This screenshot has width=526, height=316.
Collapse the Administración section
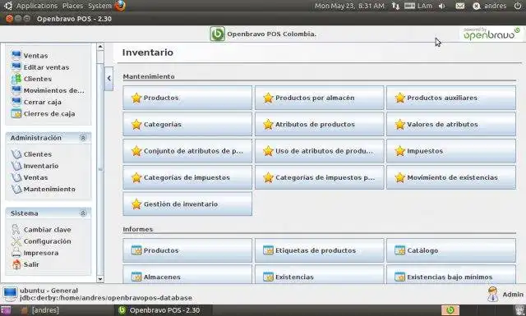coord(83,138)
